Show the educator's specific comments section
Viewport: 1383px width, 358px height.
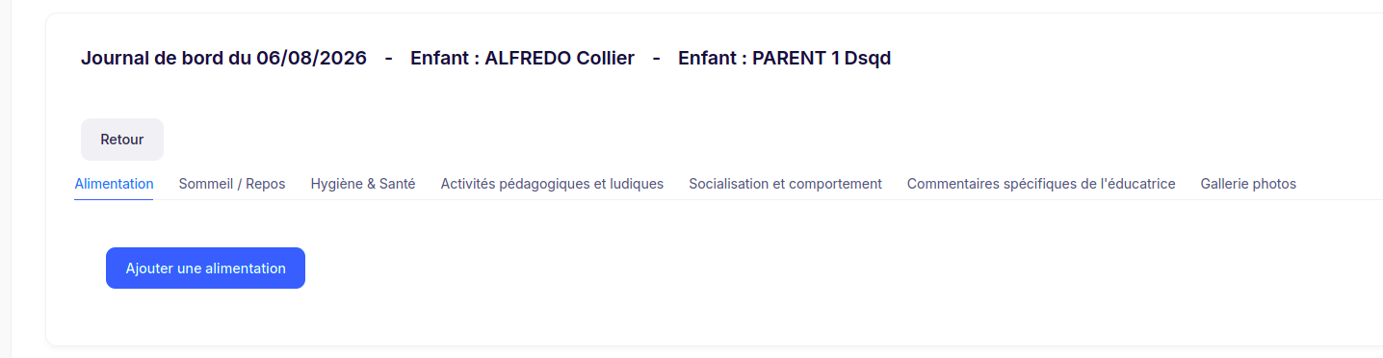[x=1041, y=184]
